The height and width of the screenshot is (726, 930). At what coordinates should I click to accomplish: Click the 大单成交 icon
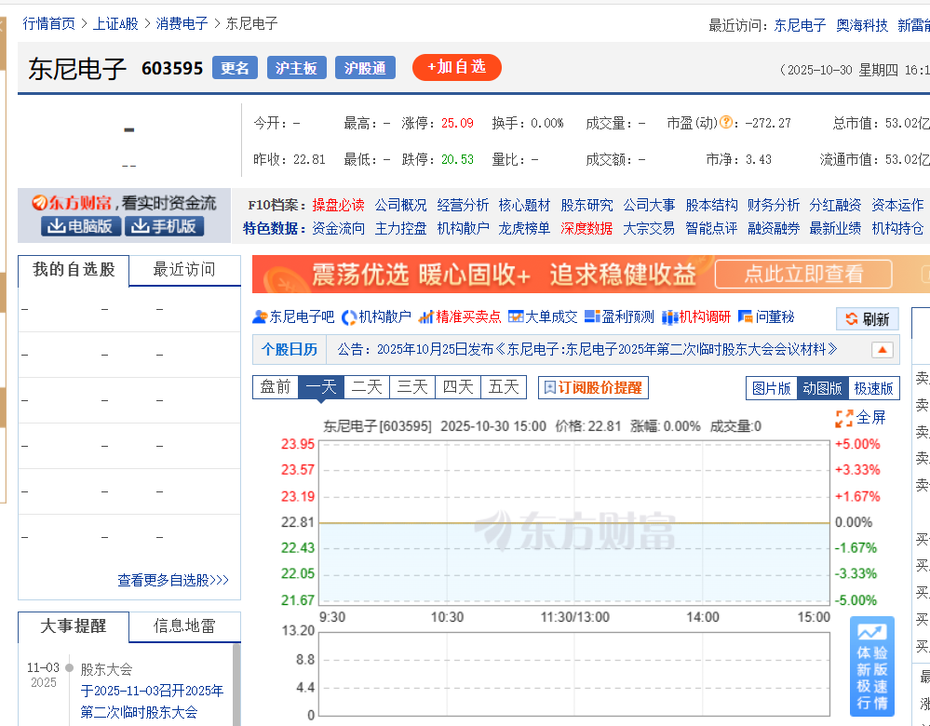click(516, 317)
